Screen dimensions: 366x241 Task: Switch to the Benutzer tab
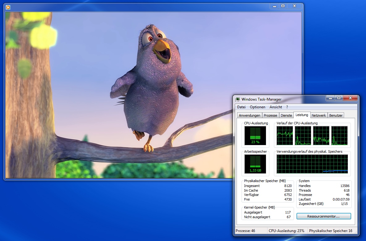336,115
